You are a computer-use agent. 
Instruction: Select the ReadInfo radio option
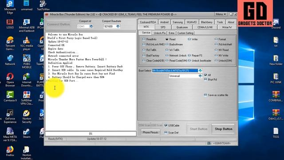pyautogui.click(x=150, y=39)
